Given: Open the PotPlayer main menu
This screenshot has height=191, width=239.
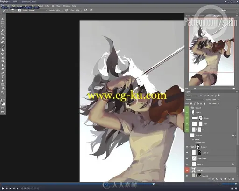Looking at the screenshot, I should [x=5, y=1].
